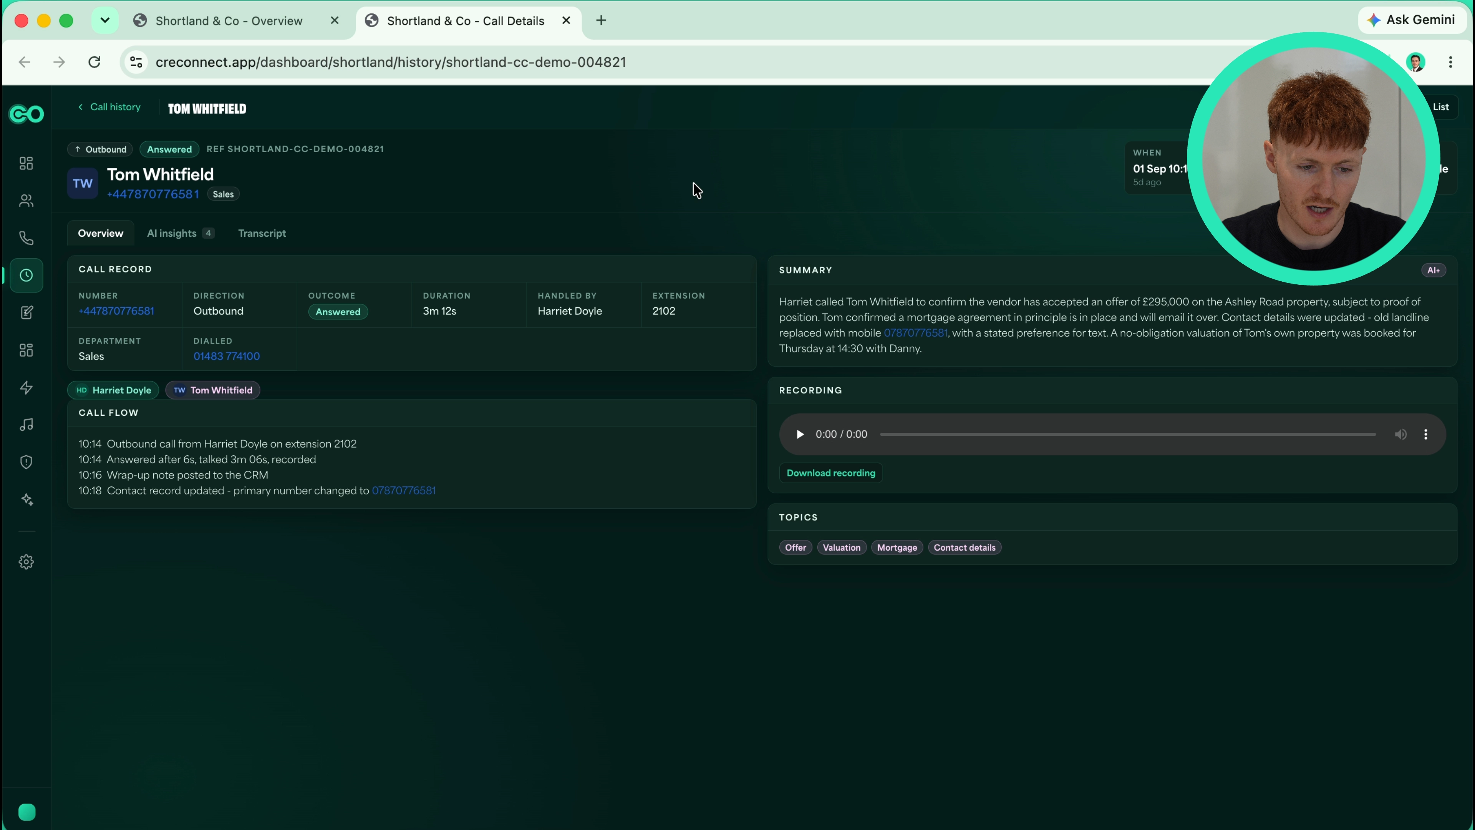The width and height of the screenshot is (1475, 830).
Task: Mute the recording volume
Action: 1400,434
